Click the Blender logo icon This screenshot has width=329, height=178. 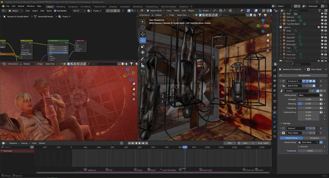pyautogui.click(x=2, y=7)
